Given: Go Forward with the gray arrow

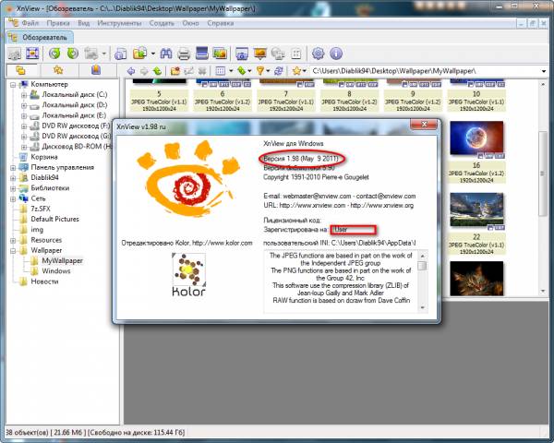Looking at the screenshot, I should (144, 71).
